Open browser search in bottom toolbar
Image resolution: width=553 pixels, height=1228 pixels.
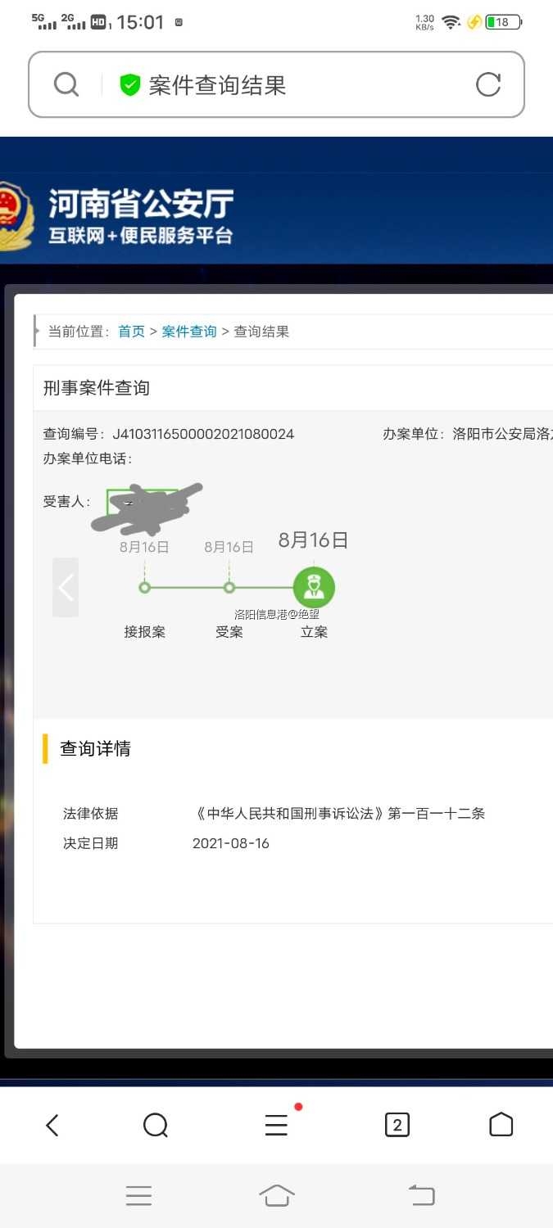[155, 1125]
